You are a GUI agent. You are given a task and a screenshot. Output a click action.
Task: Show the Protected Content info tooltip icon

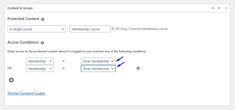[x=43, y=19]
